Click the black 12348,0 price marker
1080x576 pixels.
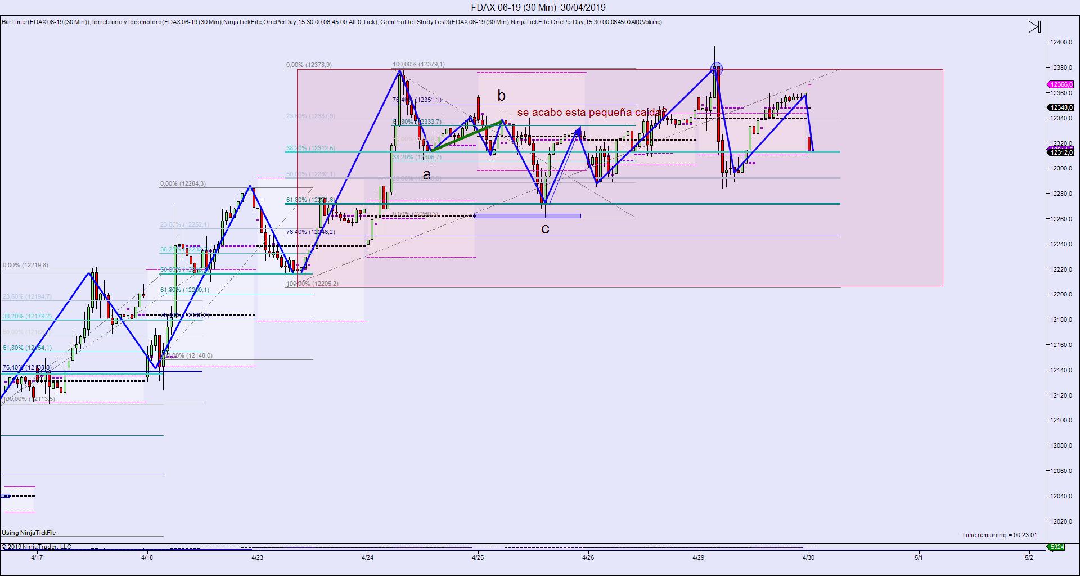click(1060, 107)
